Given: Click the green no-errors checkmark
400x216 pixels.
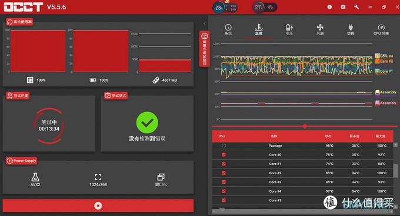Looking at the screenshot, I should 147,122.
